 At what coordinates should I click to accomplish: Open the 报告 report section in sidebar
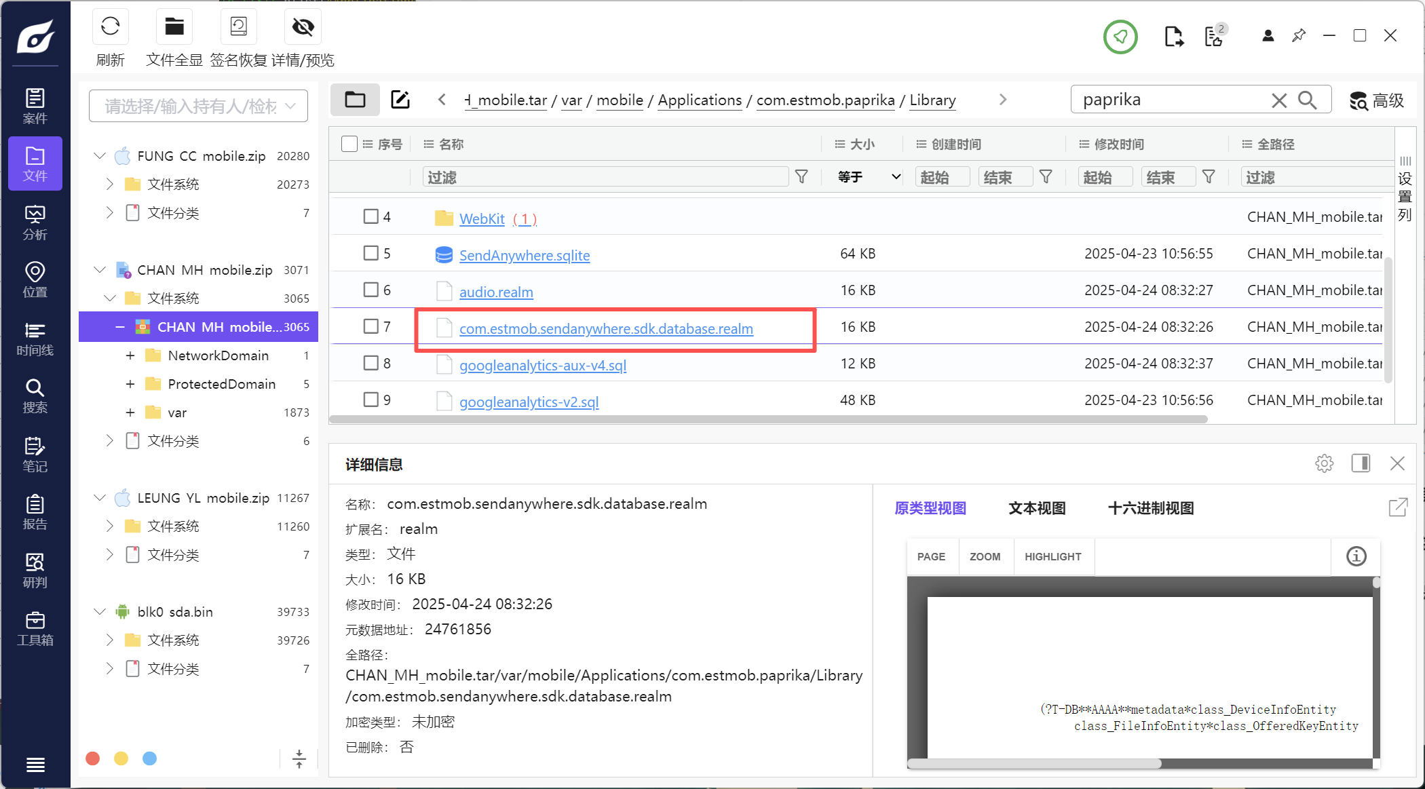coord(35,512)
